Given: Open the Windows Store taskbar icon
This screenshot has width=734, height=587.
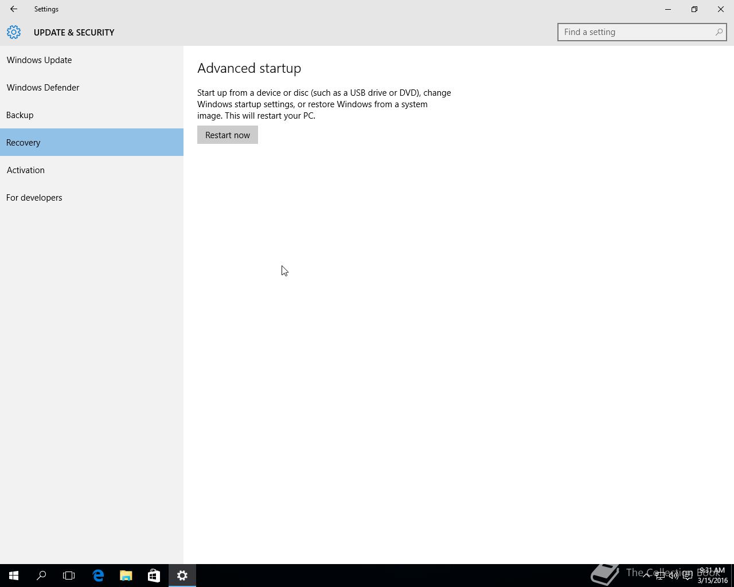Looking at the screenshot, I should (x=153, y=576).
